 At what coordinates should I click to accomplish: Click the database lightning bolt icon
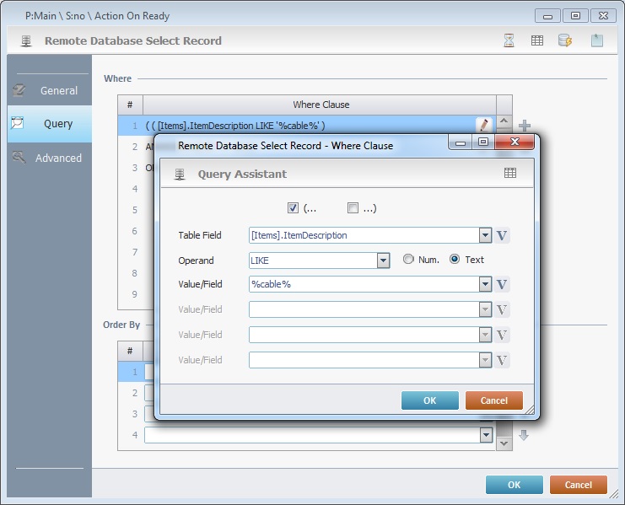click(x=565, y=40)
